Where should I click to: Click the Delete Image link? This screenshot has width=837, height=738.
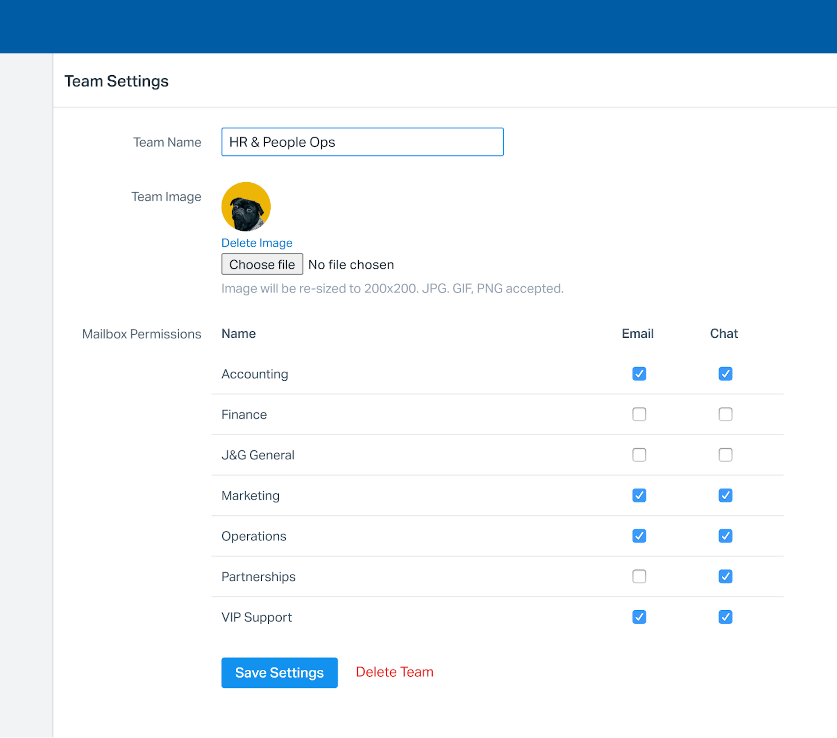pyautogui.click(x=257, y=243)
